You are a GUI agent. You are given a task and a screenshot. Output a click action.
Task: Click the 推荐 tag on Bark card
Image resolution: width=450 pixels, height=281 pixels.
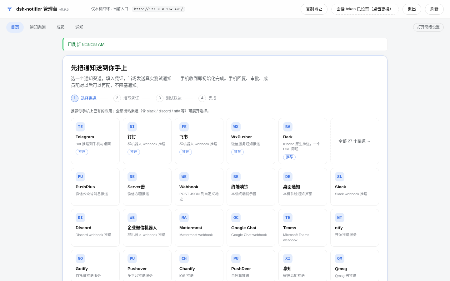[289, 157]
